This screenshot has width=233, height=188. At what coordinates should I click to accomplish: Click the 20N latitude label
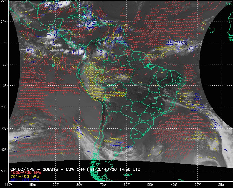(x=4, y=22)
